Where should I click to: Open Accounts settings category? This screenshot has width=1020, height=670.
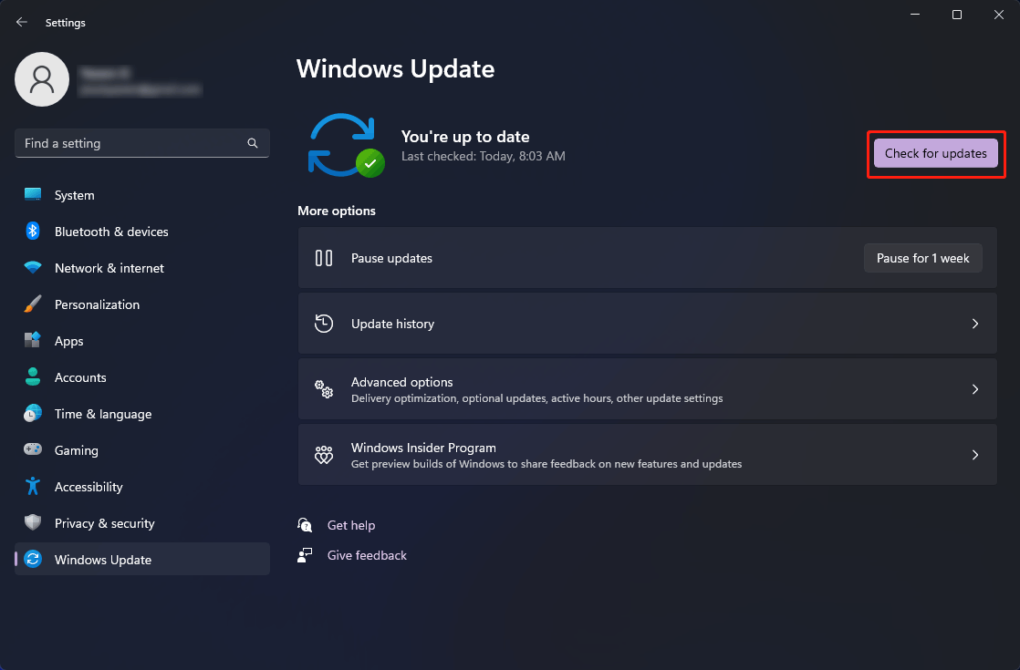[141, 376]
